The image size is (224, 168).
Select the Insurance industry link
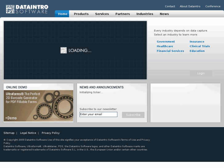tap(197, 42)
